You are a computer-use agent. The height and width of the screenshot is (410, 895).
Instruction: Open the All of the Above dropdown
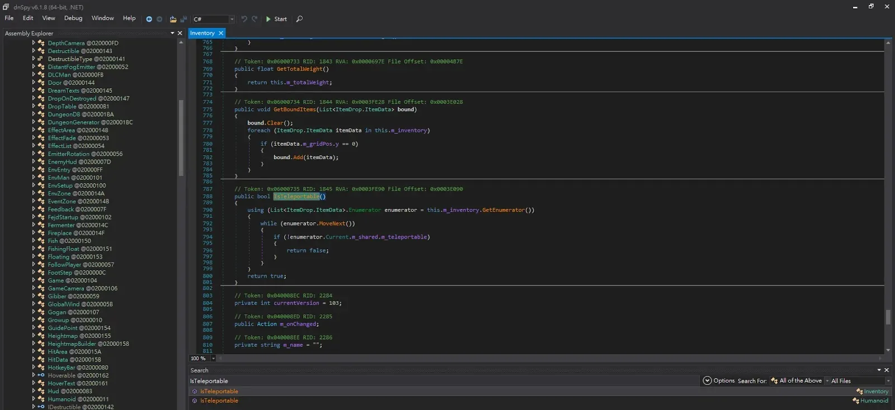pos(799,380)
